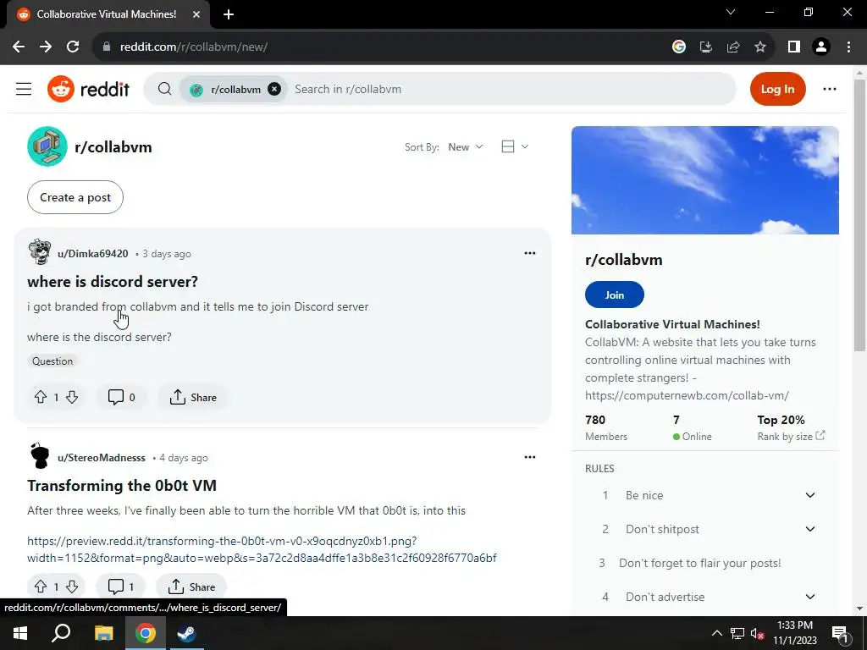Viewport: 867px width, 650px height.
Task: Open options for the Transforming 0b0t post
Action: pyautogui.click(x=530, y=457)
